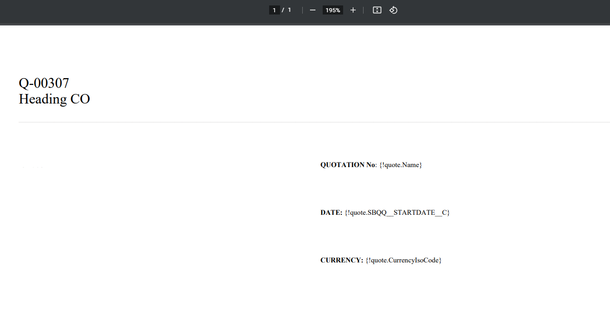Click the page number input showing 1
This screenshot has width=610, height=331.
[274, 10]
